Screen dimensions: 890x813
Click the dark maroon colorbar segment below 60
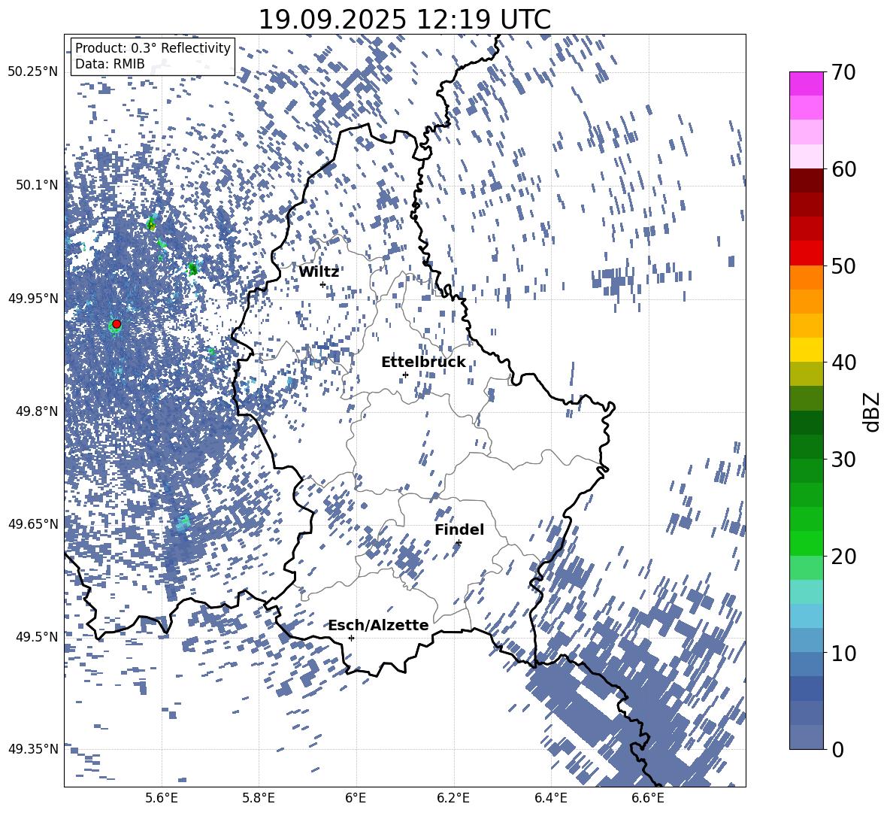tap(806, 181)
